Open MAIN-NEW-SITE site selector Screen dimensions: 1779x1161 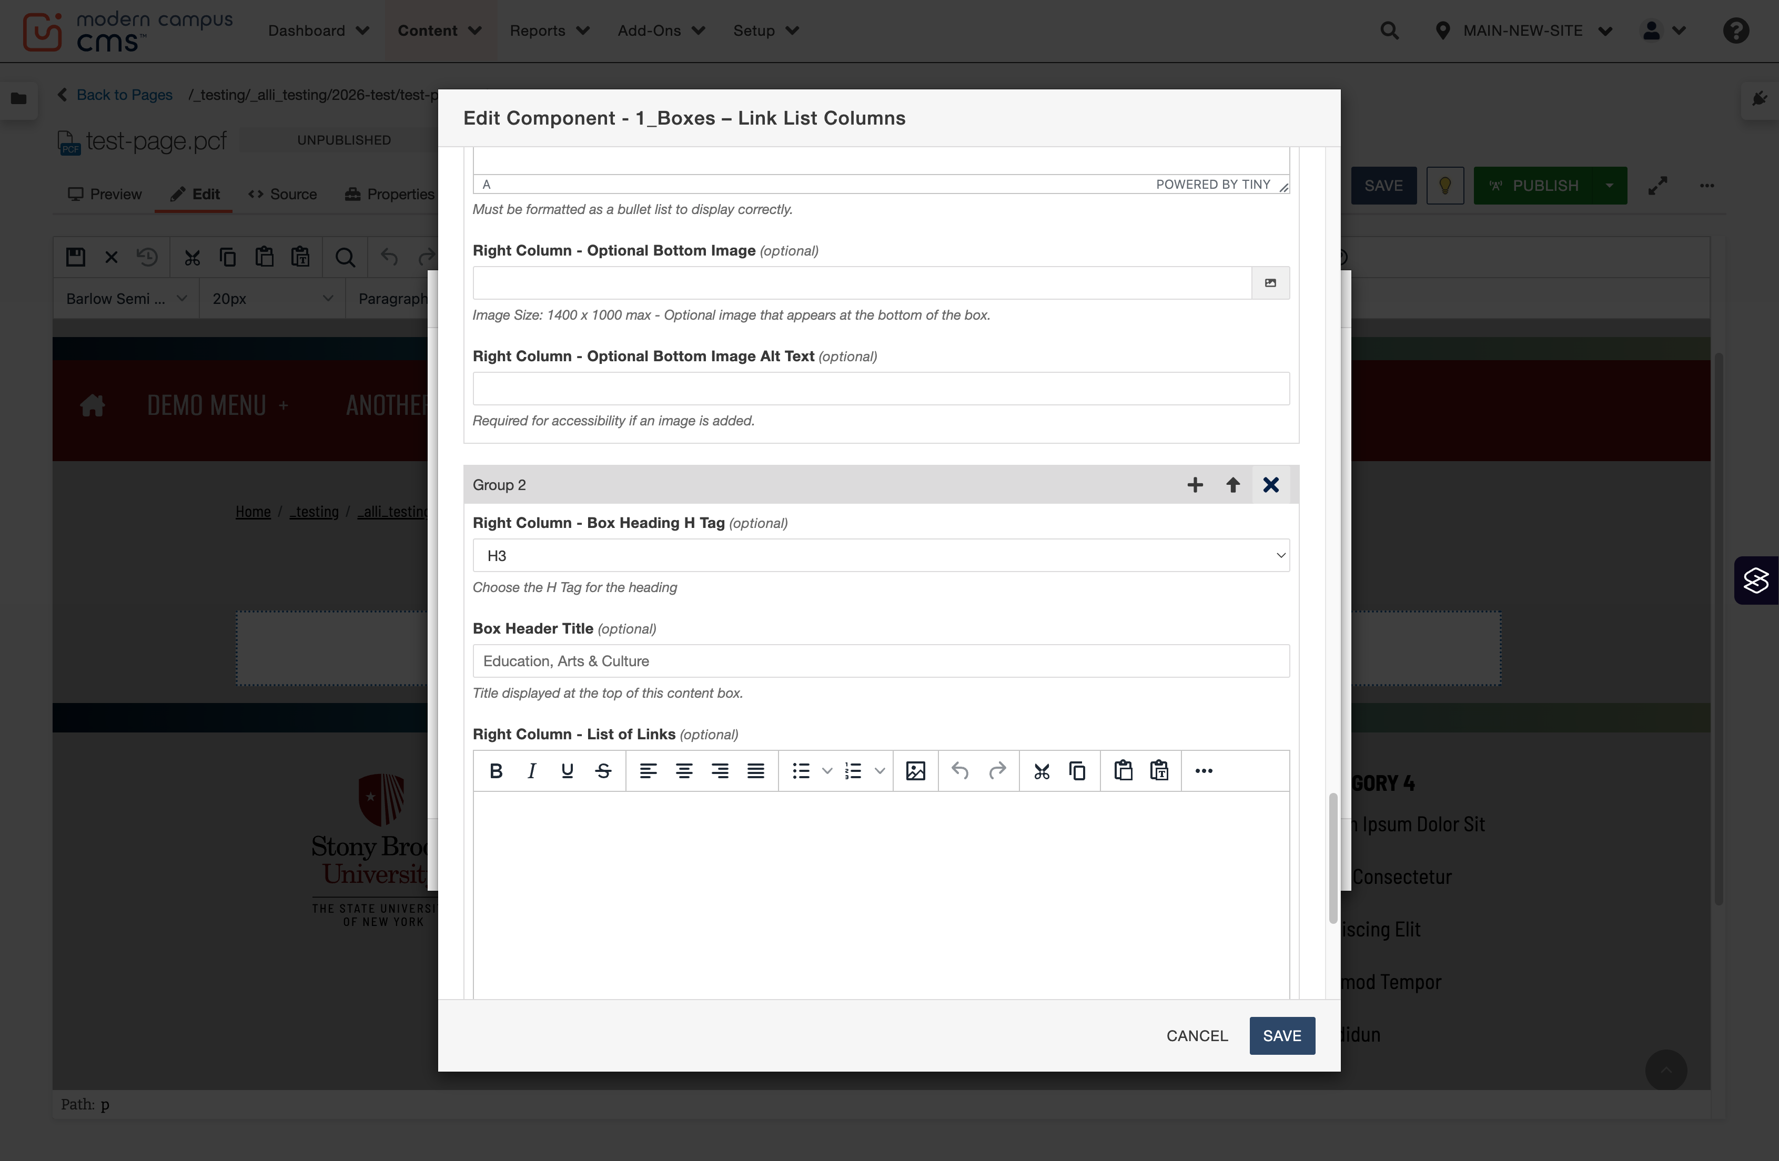tap(1525, 30)
